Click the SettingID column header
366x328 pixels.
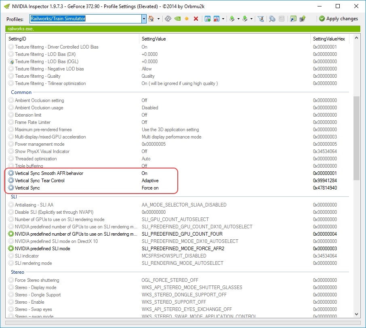[x=17, y=39]
